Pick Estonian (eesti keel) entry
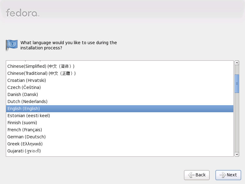This screenshot has width=245, height=184. pos(120,116)
